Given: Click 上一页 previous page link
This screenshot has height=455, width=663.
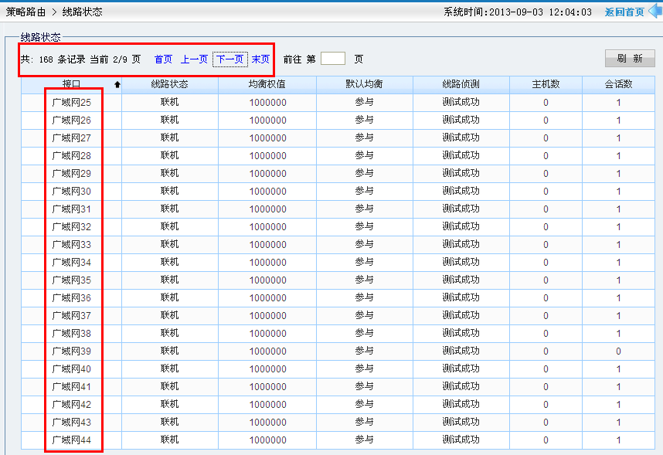Looking at the screenshot, I should click(194, 59).
